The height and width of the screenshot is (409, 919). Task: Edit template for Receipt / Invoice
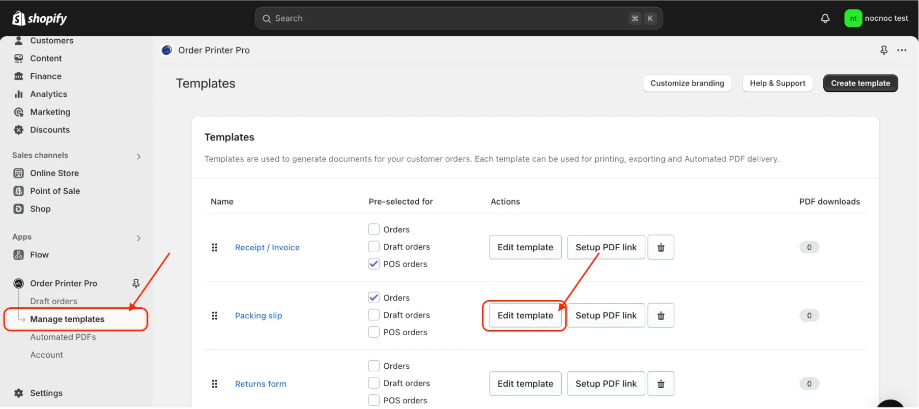pyautogui.click(x=525, y=247)
